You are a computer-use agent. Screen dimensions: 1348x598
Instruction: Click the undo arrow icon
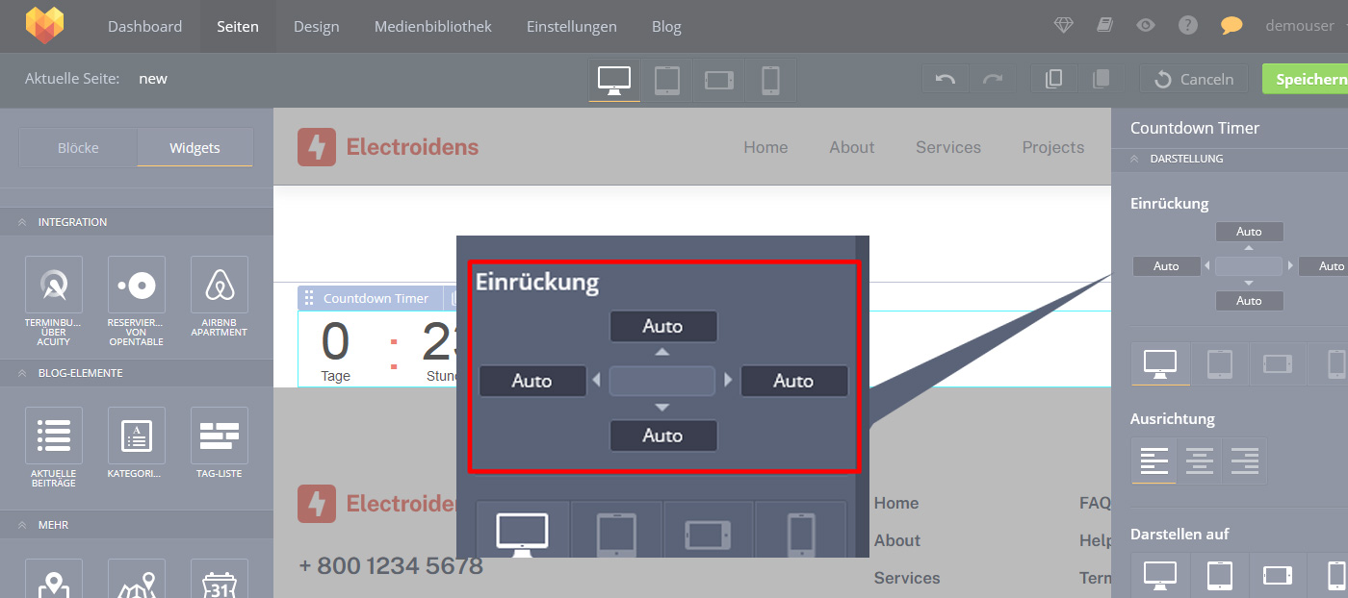tap(946, 80)
